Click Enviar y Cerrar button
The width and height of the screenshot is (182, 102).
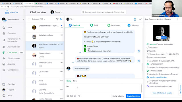point(118,96)
